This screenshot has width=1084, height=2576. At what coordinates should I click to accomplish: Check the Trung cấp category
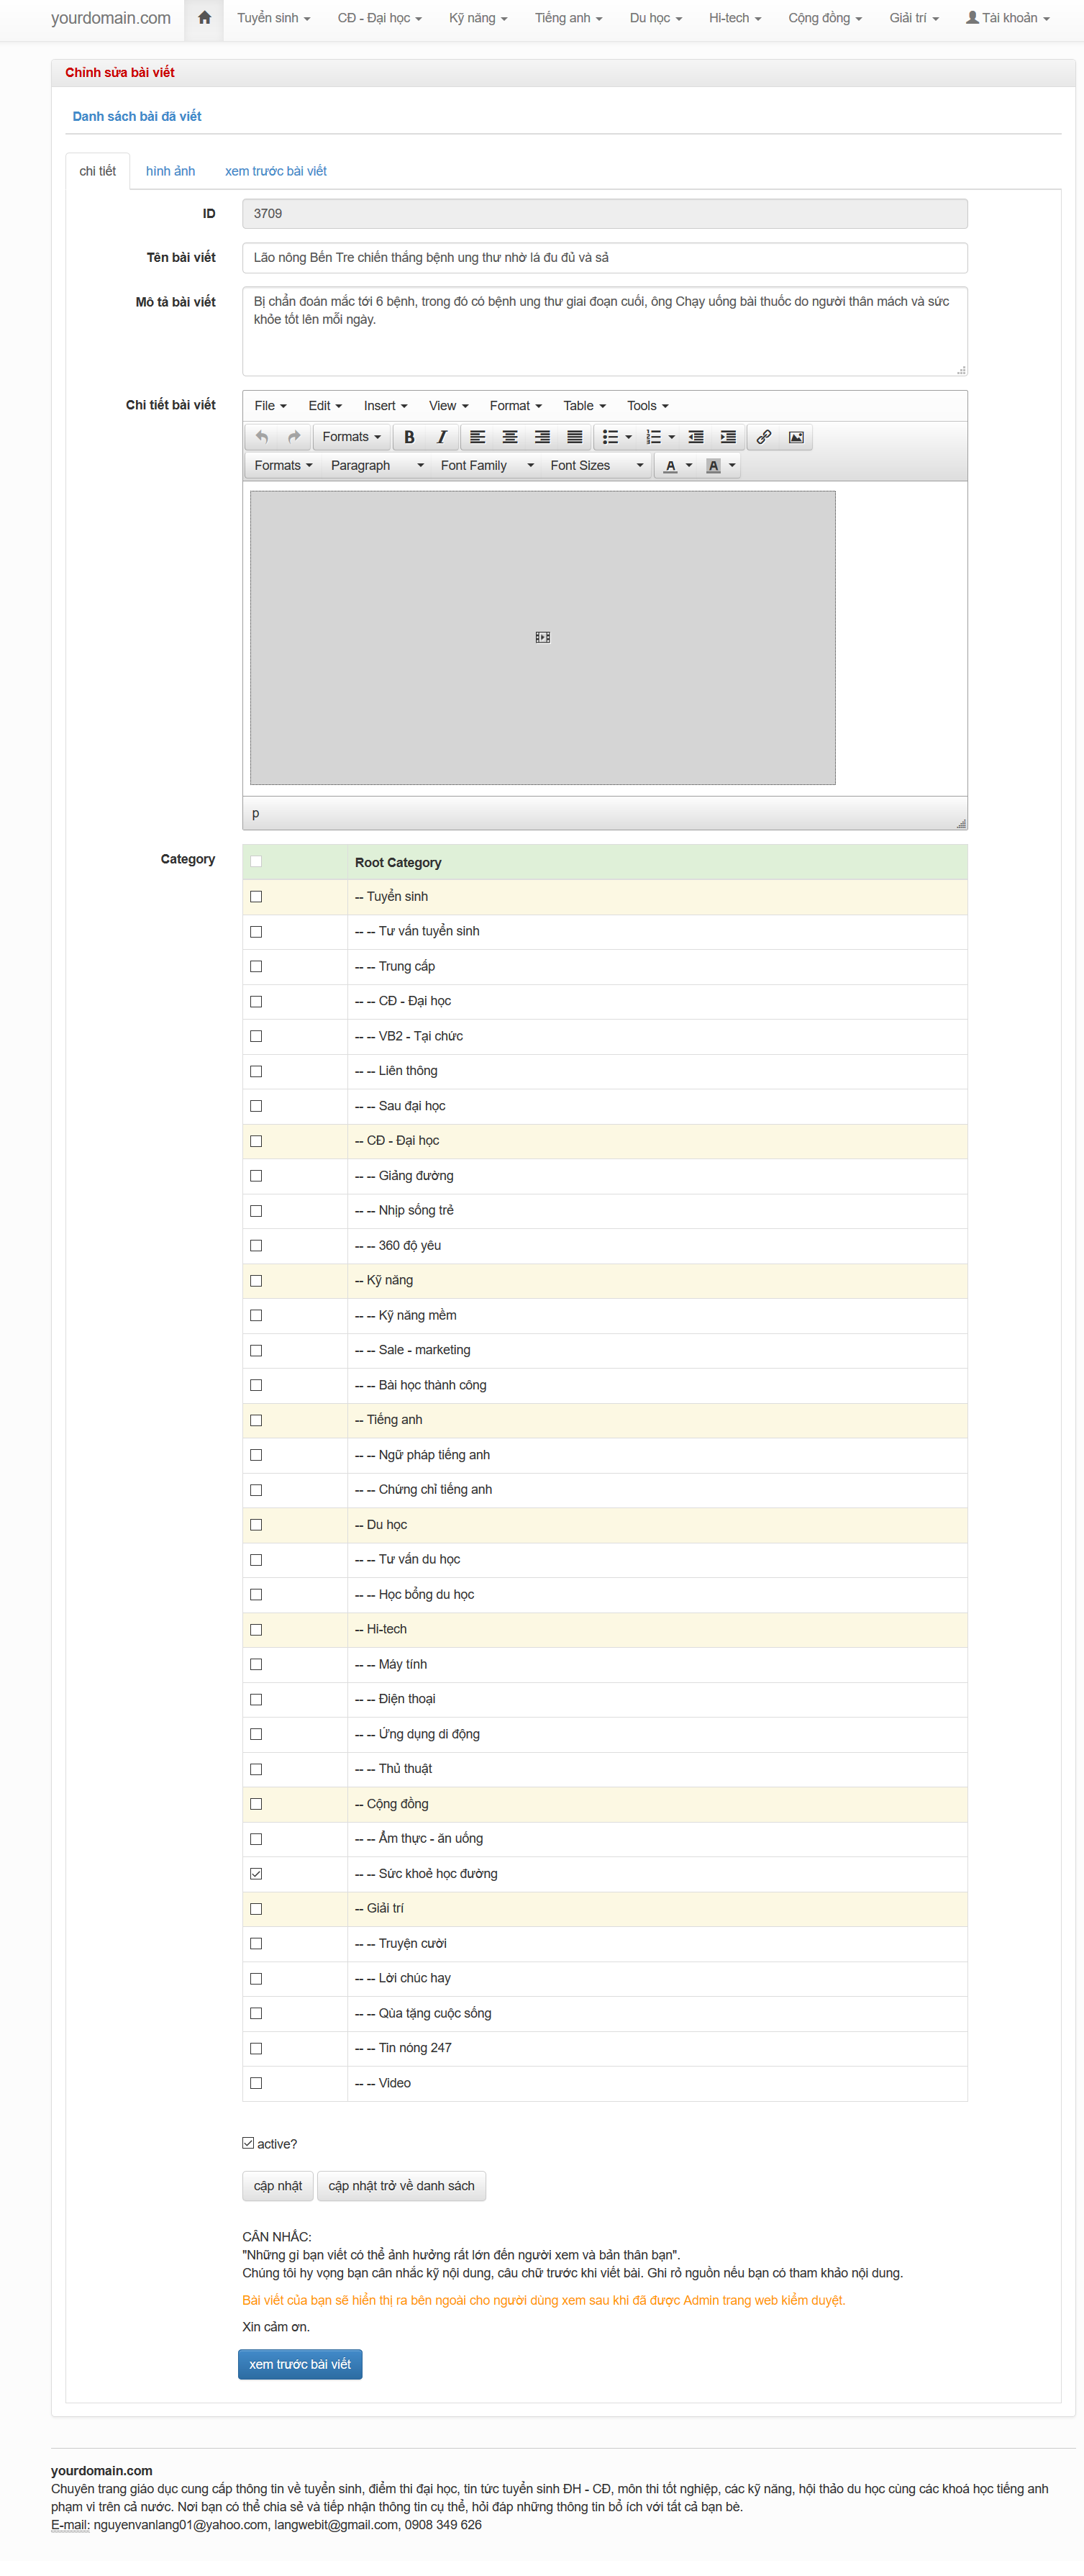click(256, 966)
